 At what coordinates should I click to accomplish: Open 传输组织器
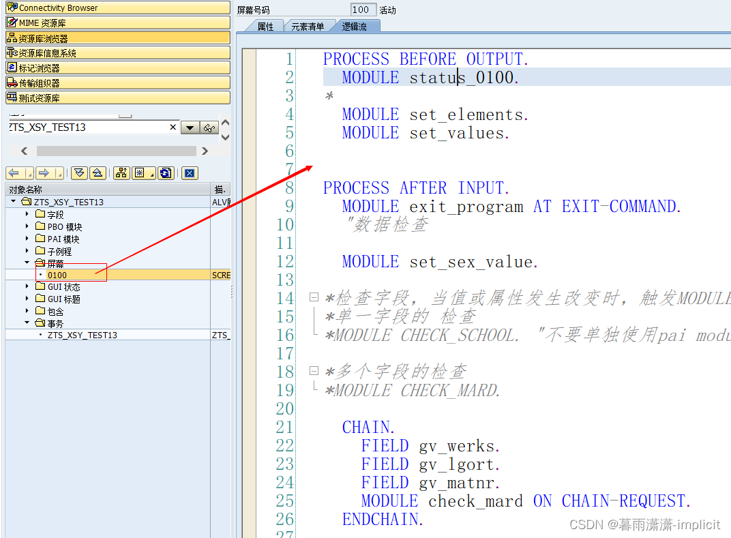tap(118, 83)
